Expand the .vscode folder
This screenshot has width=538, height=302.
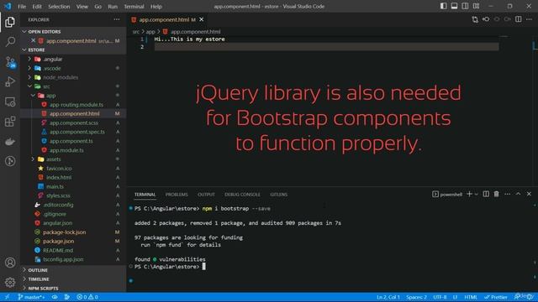click(x=29, y=68)
